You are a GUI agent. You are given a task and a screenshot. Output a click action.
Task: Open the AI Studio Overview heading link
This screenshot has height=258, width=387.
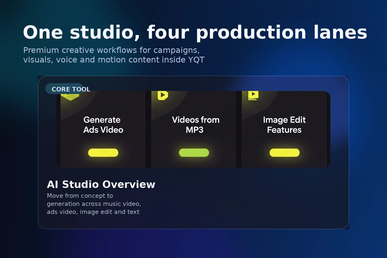[x=101, y=184]
